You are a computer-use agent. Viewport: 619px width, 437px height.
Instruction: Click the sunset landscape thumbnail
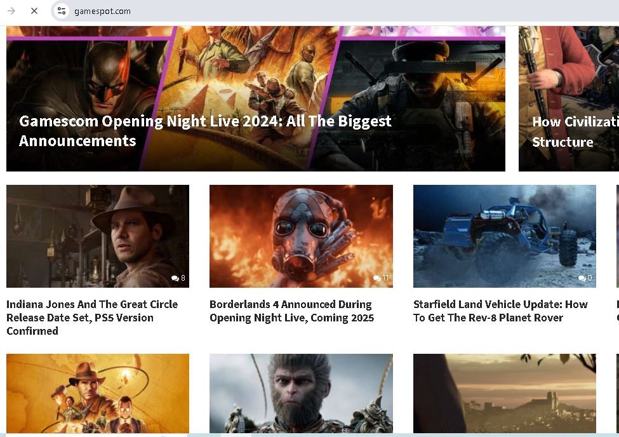pos(504,393)
